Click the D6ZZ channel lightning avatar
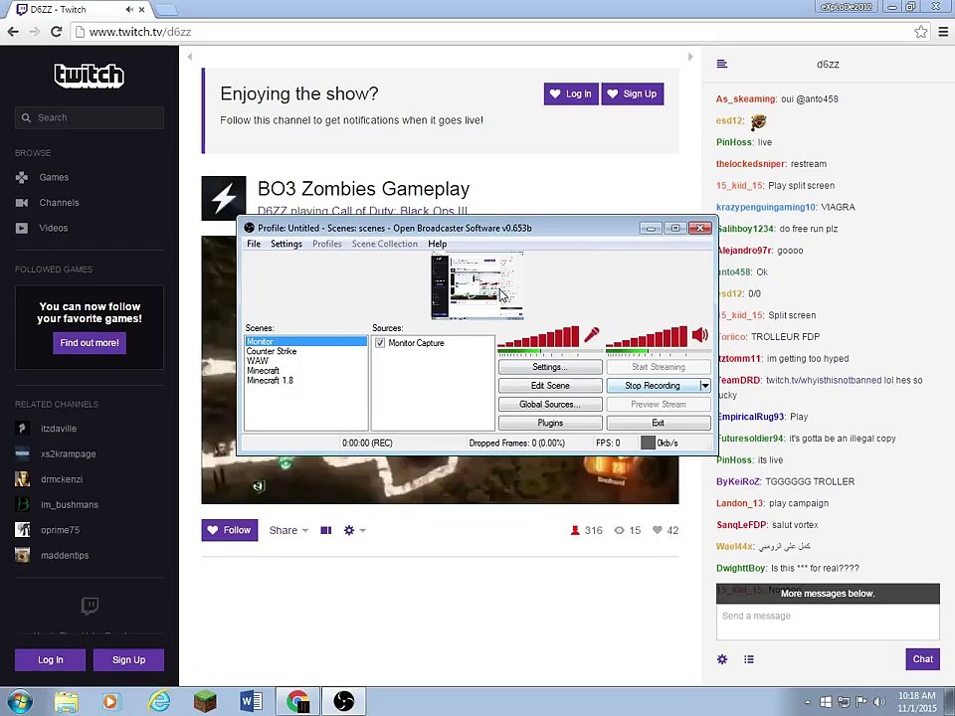 [x=224, y=199]
